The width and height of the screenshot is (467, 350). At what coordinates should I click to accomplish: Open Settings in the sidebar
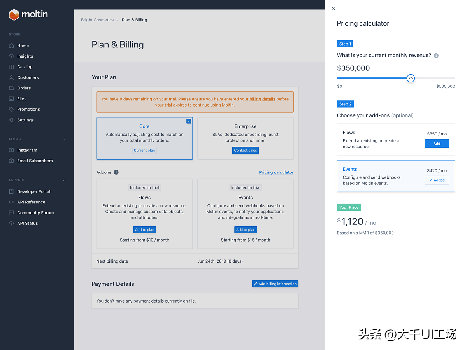[25, 120]
